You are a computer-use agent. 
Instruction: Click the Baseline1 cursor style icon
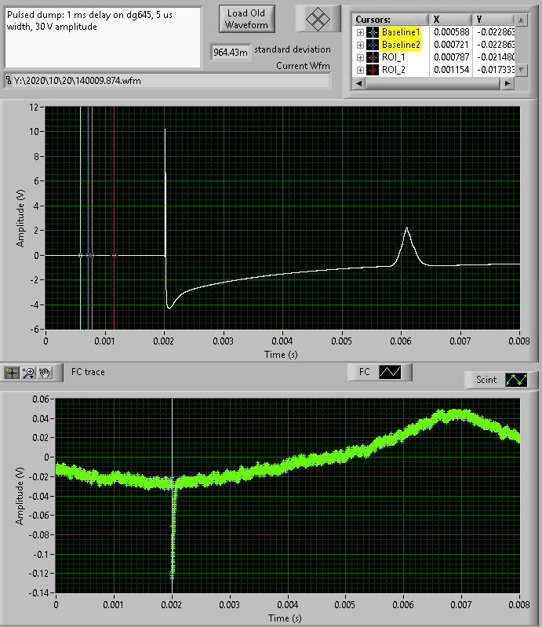372,32
